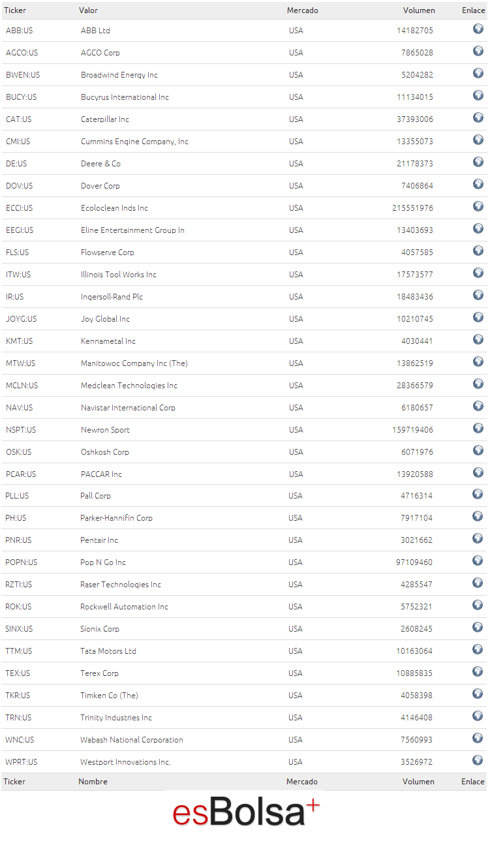The image size is (488, 845).
Task: Click the BUCY:US ticker text
Action: [x=22, y=97]
